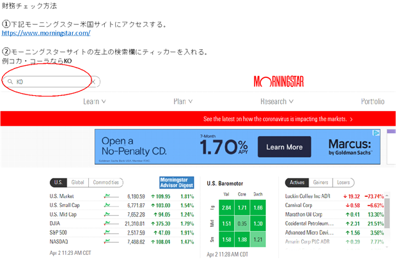Click the small core barometer cell 1.88
399x276 pixels.
242,240
